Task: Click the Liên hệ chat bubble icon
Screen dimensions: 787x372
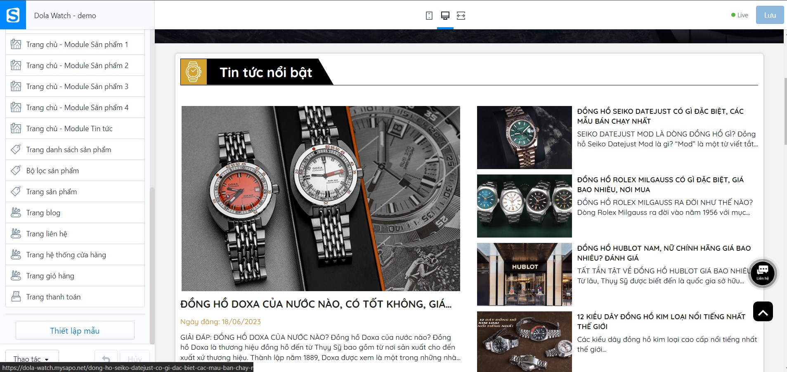Action: tap(762, 273)
